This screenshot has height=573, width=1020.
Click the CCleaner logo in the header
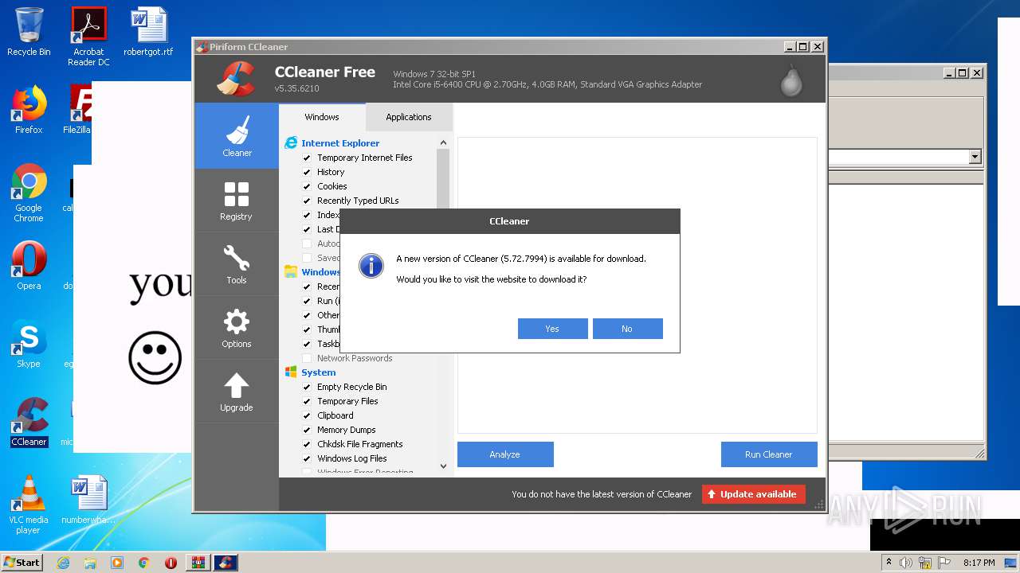235,78
